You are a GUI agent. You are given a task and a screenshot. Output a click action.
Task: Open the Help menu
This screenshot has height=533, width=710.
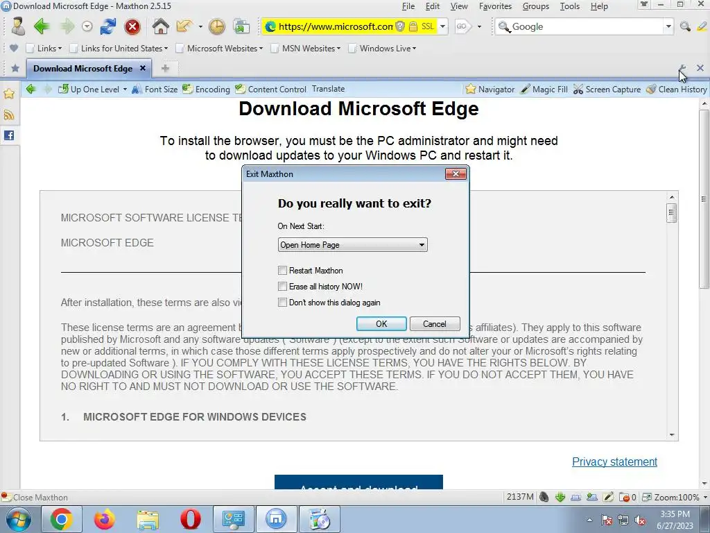599,6
